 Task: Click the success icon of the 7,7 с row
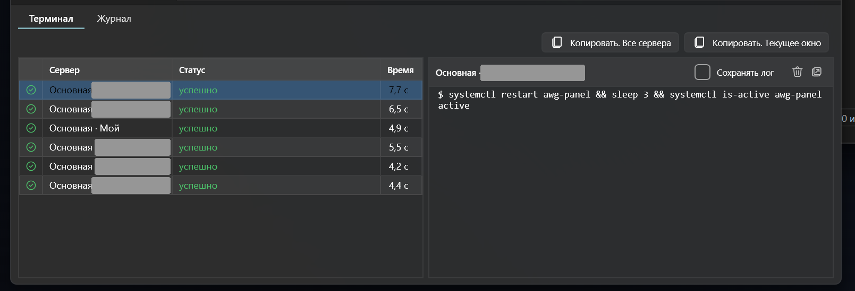click(31, 90)
